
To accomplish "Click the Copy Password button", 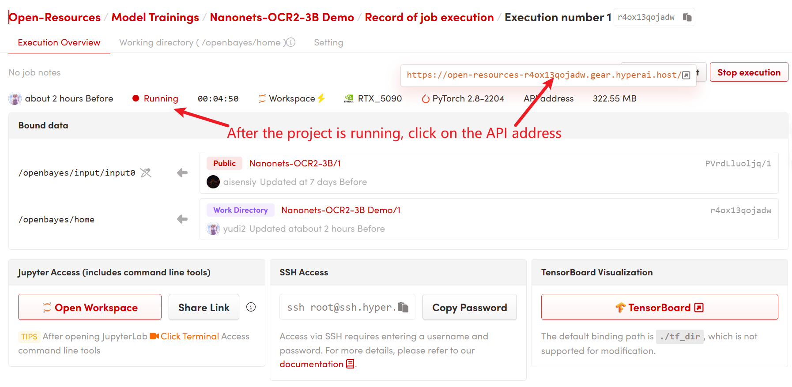I will 469,307.
